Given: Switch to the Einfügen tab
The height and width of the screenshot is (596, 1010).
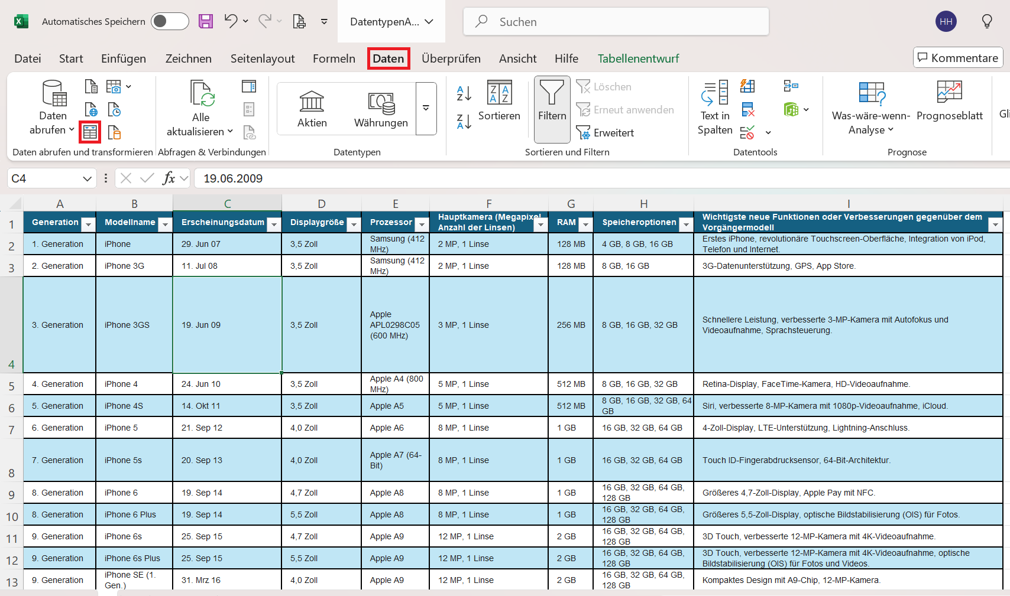Looking at the screenshot, I should click(124, 58).
